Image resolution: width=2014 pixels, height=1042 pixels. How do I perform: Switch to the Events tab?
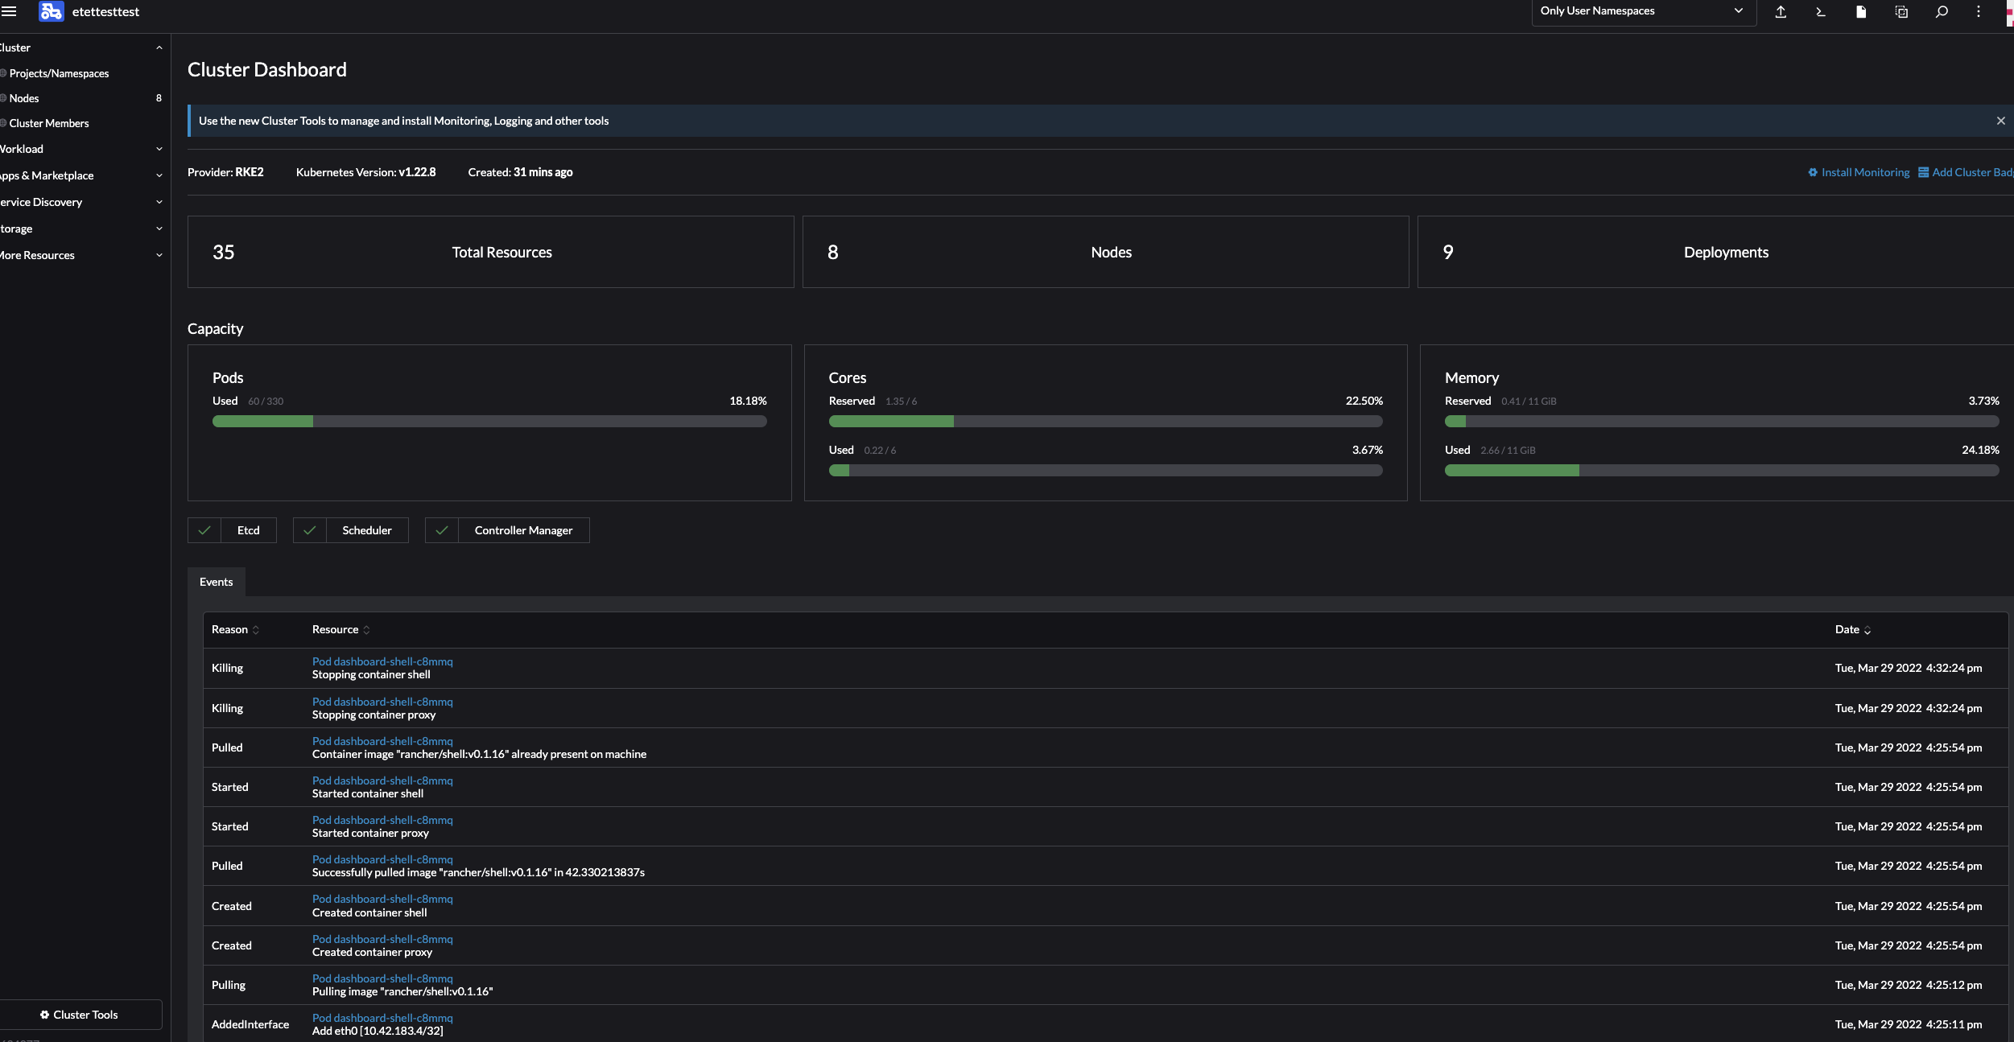coord(215,582)
